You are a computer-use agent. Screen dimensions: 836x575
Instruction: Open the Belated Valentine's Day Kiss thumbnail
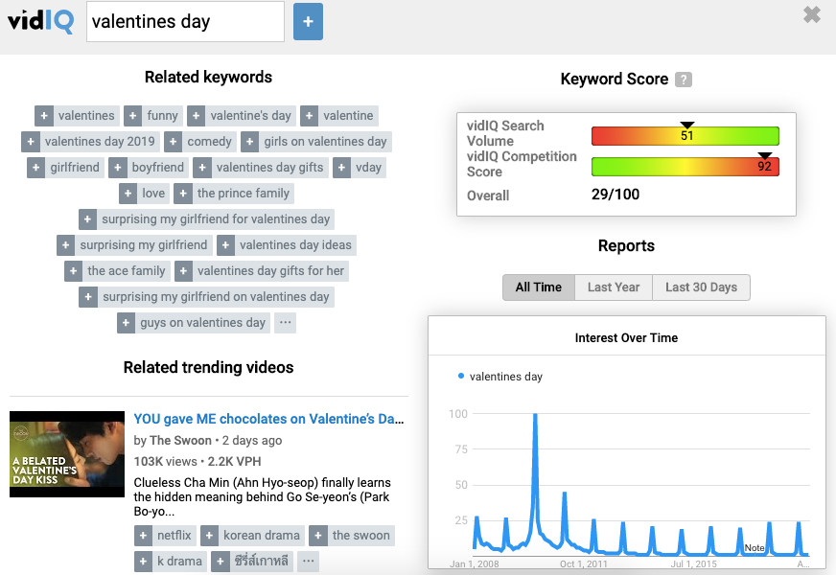tap(67, 454)
